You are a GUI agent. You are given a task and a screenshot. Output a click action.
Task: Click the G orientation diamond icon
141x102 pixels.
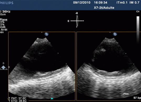coord(4,68)
